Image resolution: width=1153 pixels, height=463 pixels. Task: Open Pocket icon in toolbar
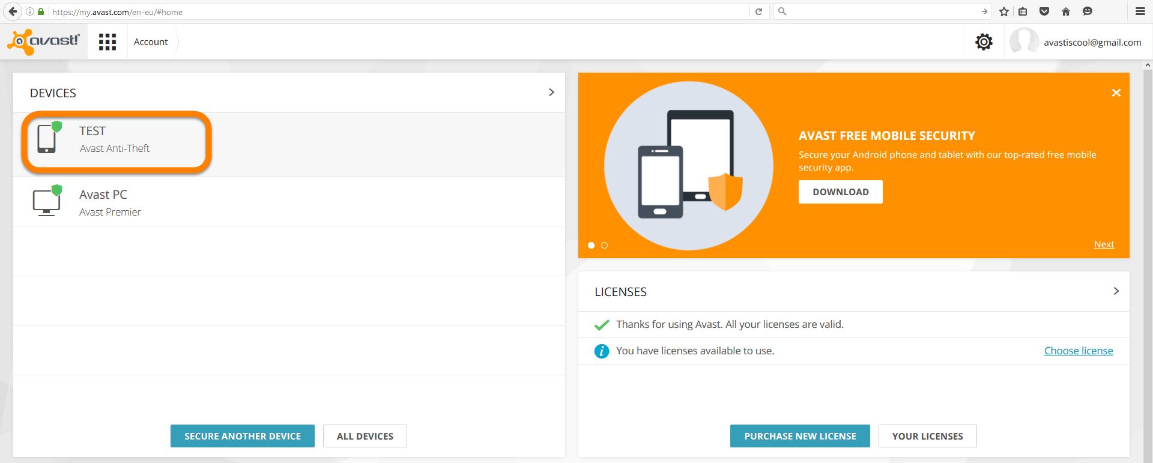point(1044,11)
